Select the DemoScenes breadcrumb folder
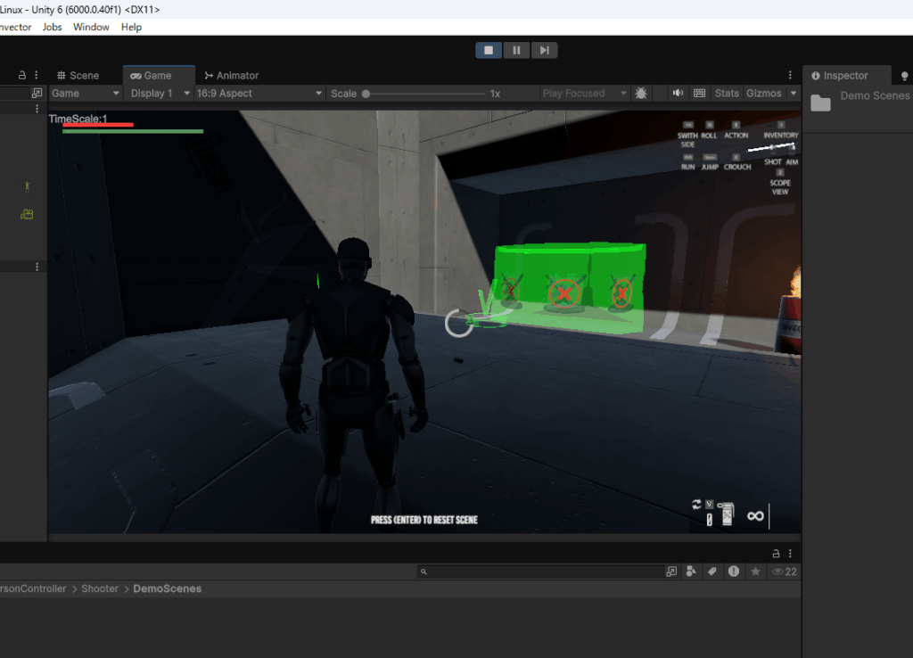Viewport: 913px width, 658px height. pos(168,588)
